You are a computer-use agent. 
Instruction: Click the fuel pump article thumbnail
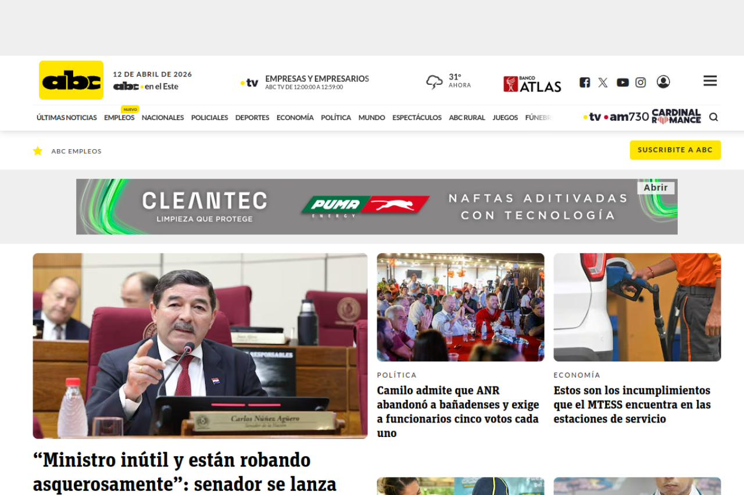637,307
